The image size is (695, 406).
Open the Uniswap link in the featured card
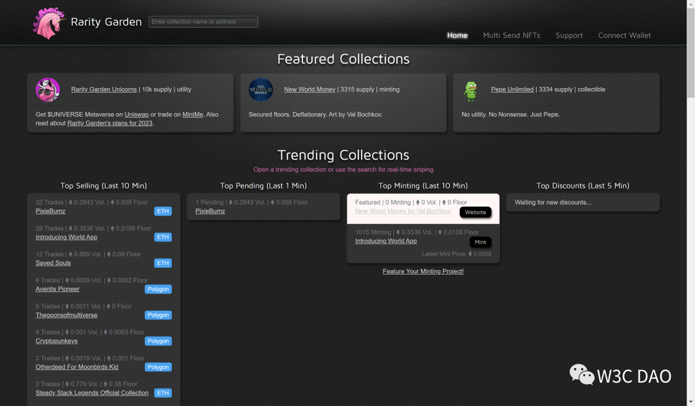tap(136, 115)
